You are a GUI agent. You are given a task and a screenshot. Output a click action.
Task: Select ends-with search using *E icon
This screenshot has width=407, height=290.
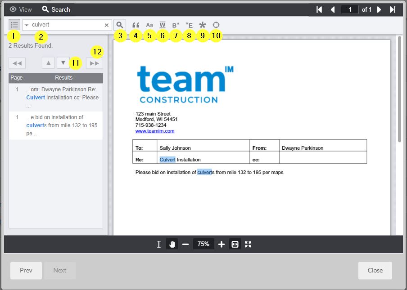[x=189, y=25]
